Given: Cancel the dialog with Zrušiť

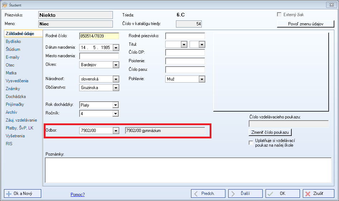Looking at the screenshot, I should (x=318, y=193).
